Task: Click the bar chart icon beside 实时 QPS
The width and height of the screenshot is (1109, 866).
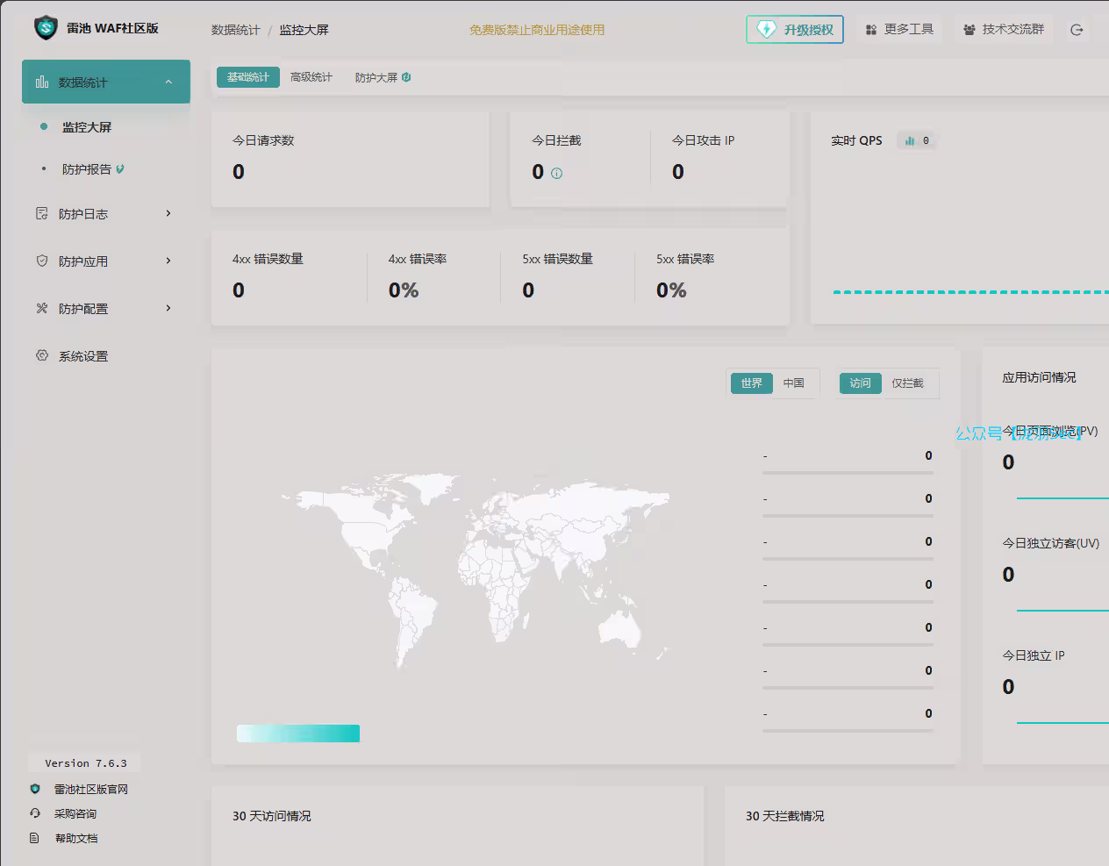Action: (910, 140)
